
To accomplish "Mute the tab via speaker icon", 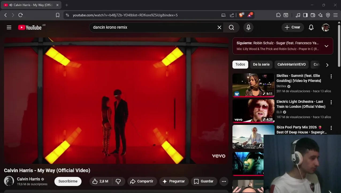I will pos(11,5).
